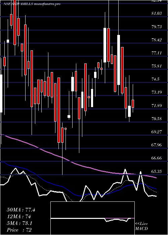168x235 pixels.
Task: Click the 81.03 price axis label
Action: point(157,13)
